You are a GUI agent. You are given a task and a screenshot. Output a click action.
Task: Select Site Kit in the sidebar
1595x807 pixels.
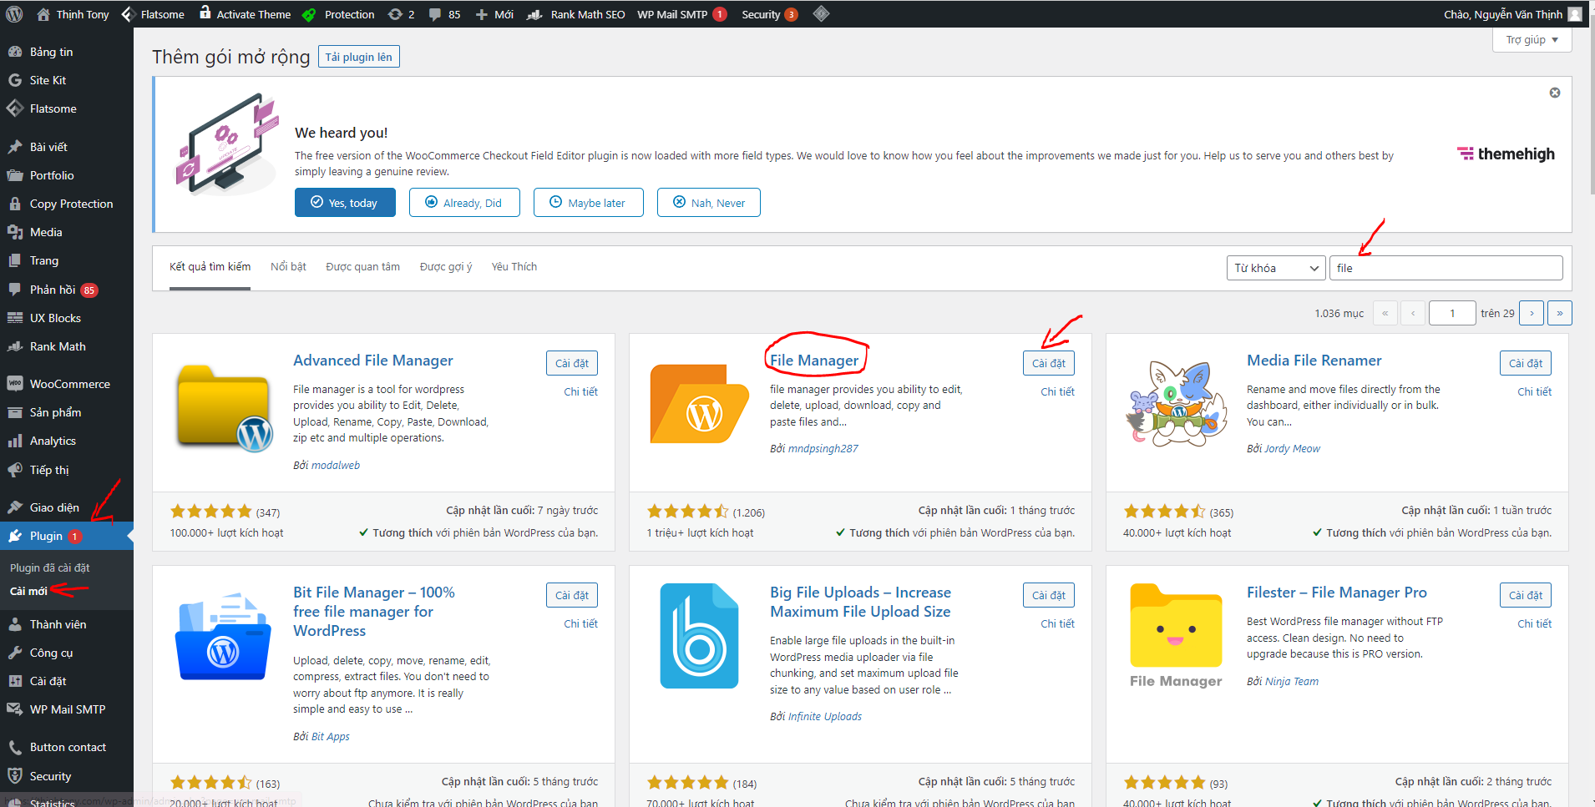(x=46, y=79)
